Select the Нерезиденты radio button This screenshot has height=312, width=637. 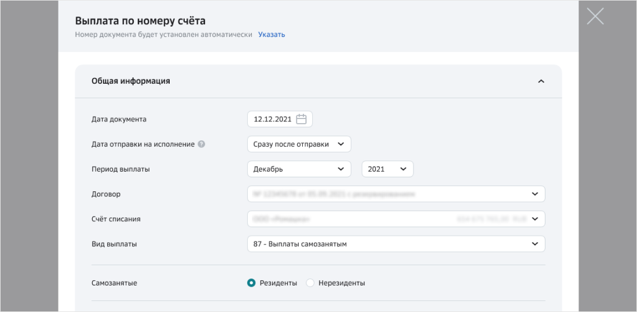coord(310,283)
